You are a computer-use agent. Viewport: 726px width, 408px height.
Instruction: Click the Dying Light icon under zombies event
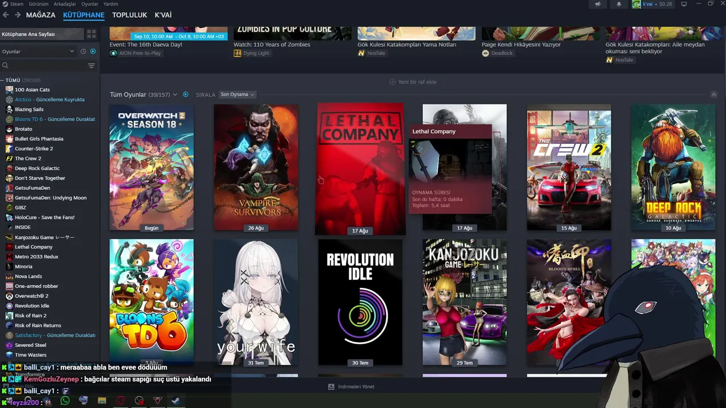tap(237, 53)
